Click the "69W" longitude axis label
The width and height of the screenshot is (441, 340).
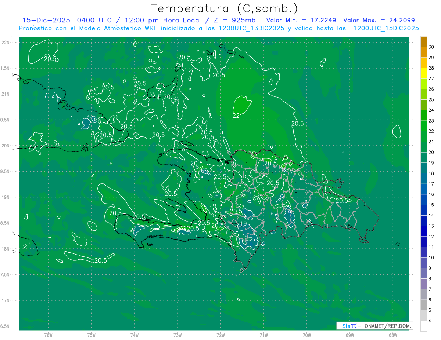pyautogui.click(x=349, y=335)
